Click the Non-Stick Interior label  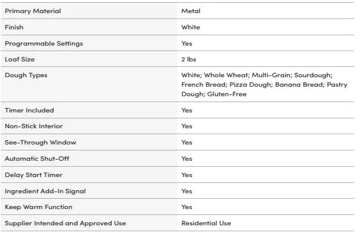(34, 126)
